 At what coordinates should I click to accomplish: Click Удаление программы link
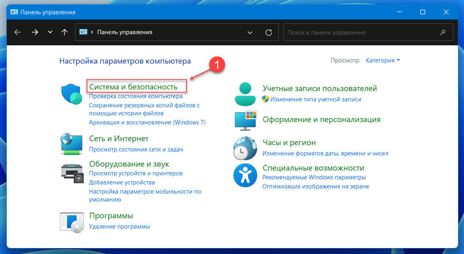pyautogui.click(x=119, y=227)
